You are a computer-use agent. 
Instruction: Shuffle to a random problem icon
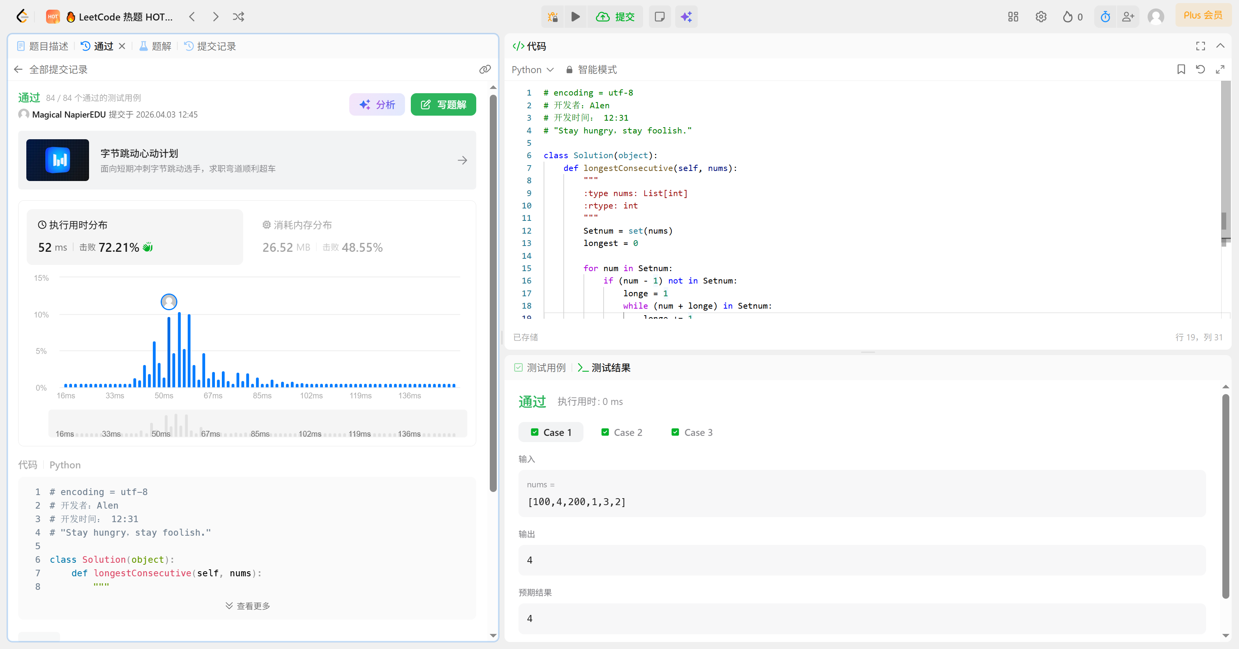tap(239, 17)
